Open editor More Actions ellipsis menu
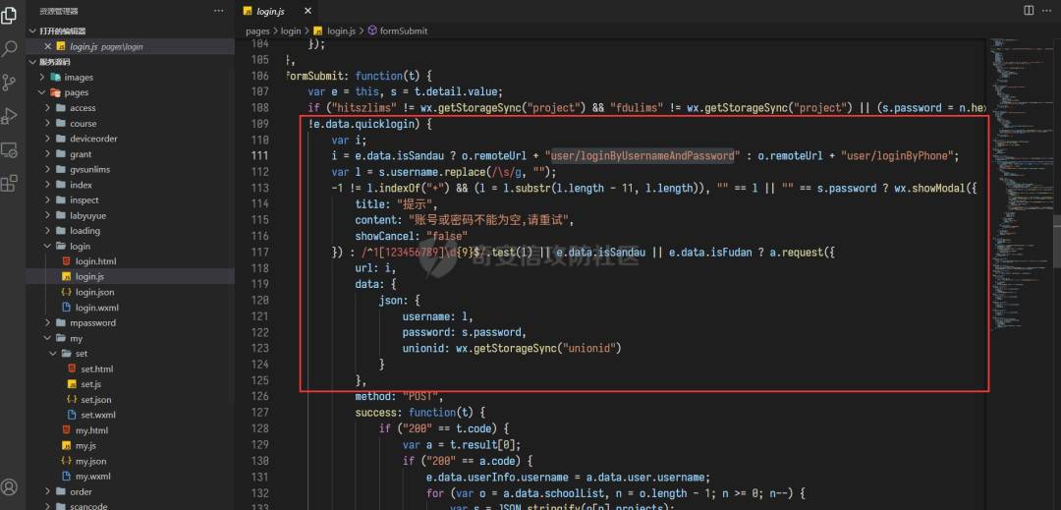 pyautogui.click(x=1048, y=11)
